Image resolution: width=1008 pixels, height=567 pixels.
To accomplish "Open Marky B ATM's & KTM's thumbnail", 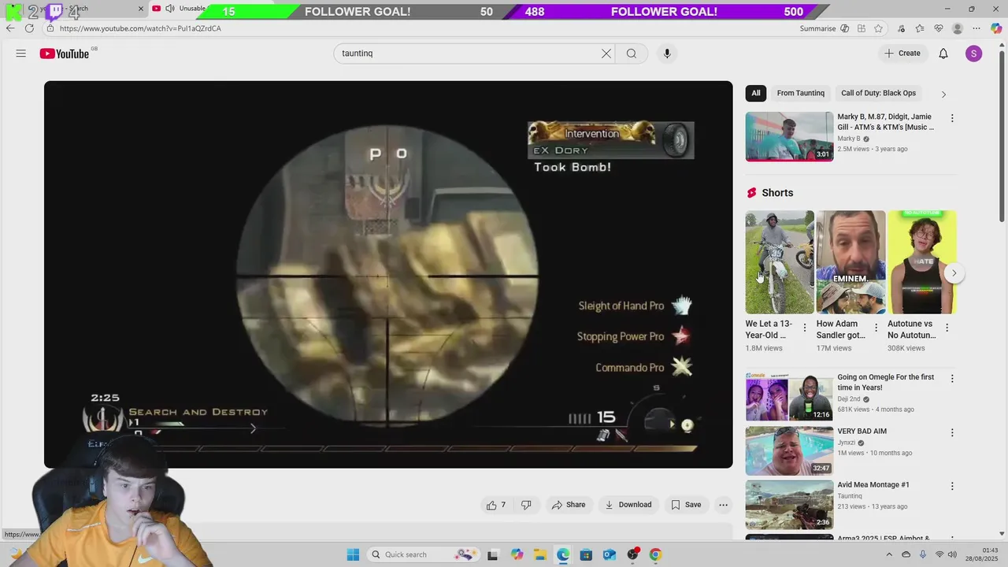I will pos(789,136).
